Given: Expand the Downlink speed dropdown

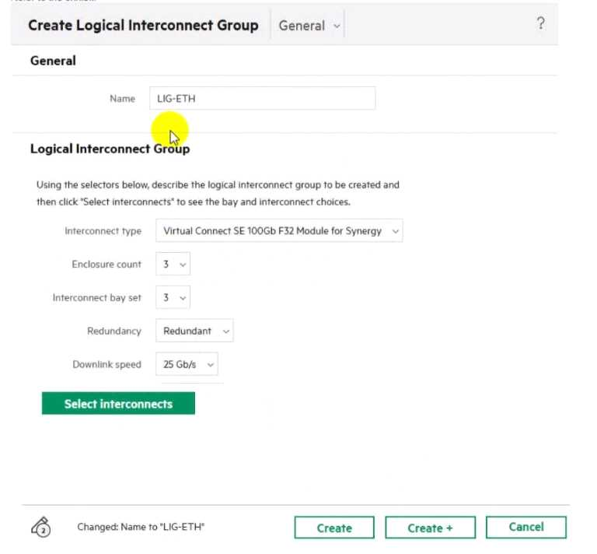Looking at the screenshot, I should (187, 364).
